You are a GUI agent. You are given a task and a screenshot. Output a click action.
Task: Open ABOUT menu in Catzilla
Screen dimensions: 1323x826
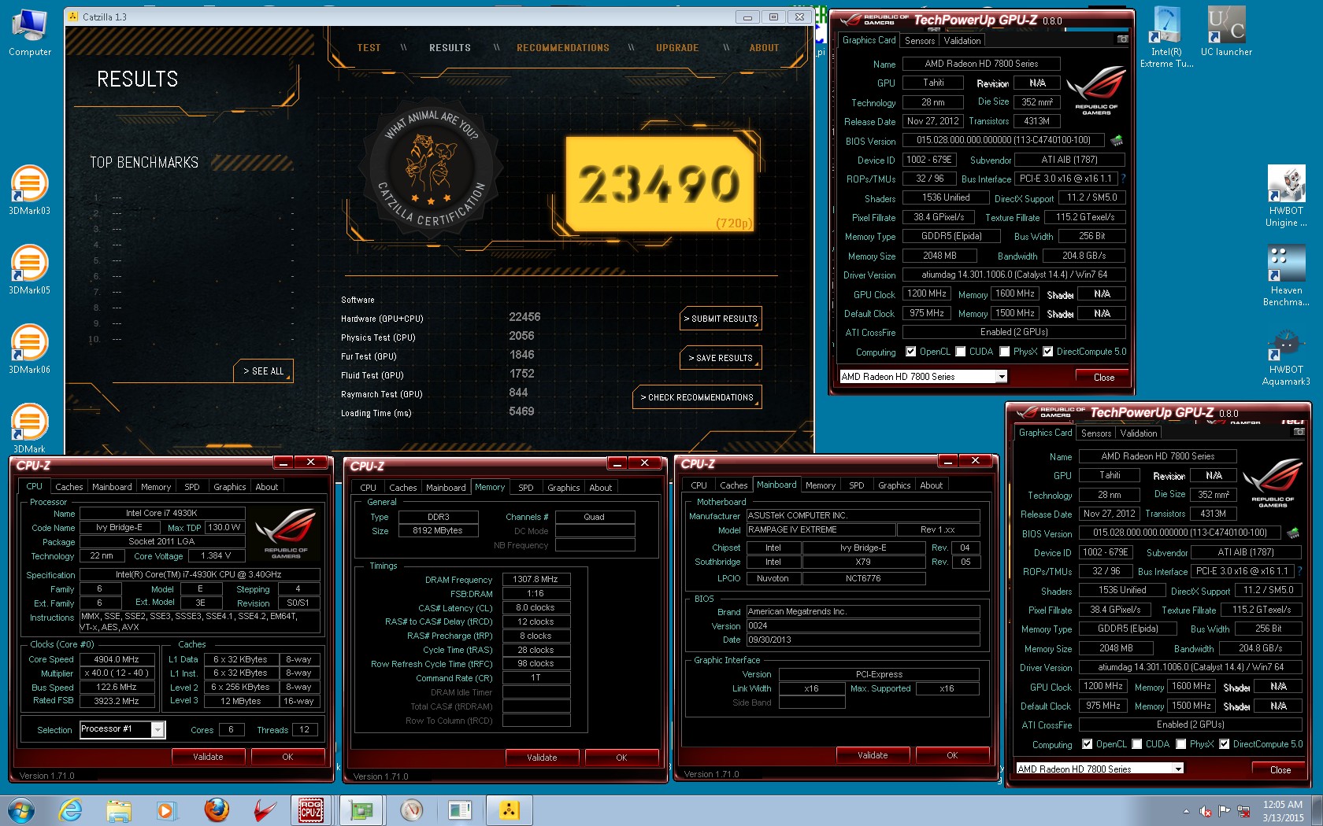(764, 48)
